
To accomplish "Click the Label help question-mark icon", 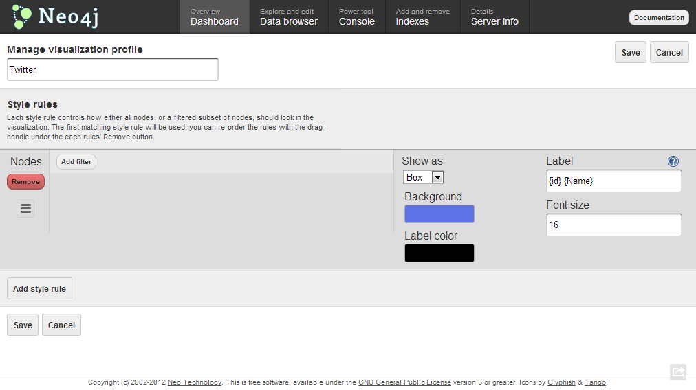I will pyautogui.click(x=673, y=161).
